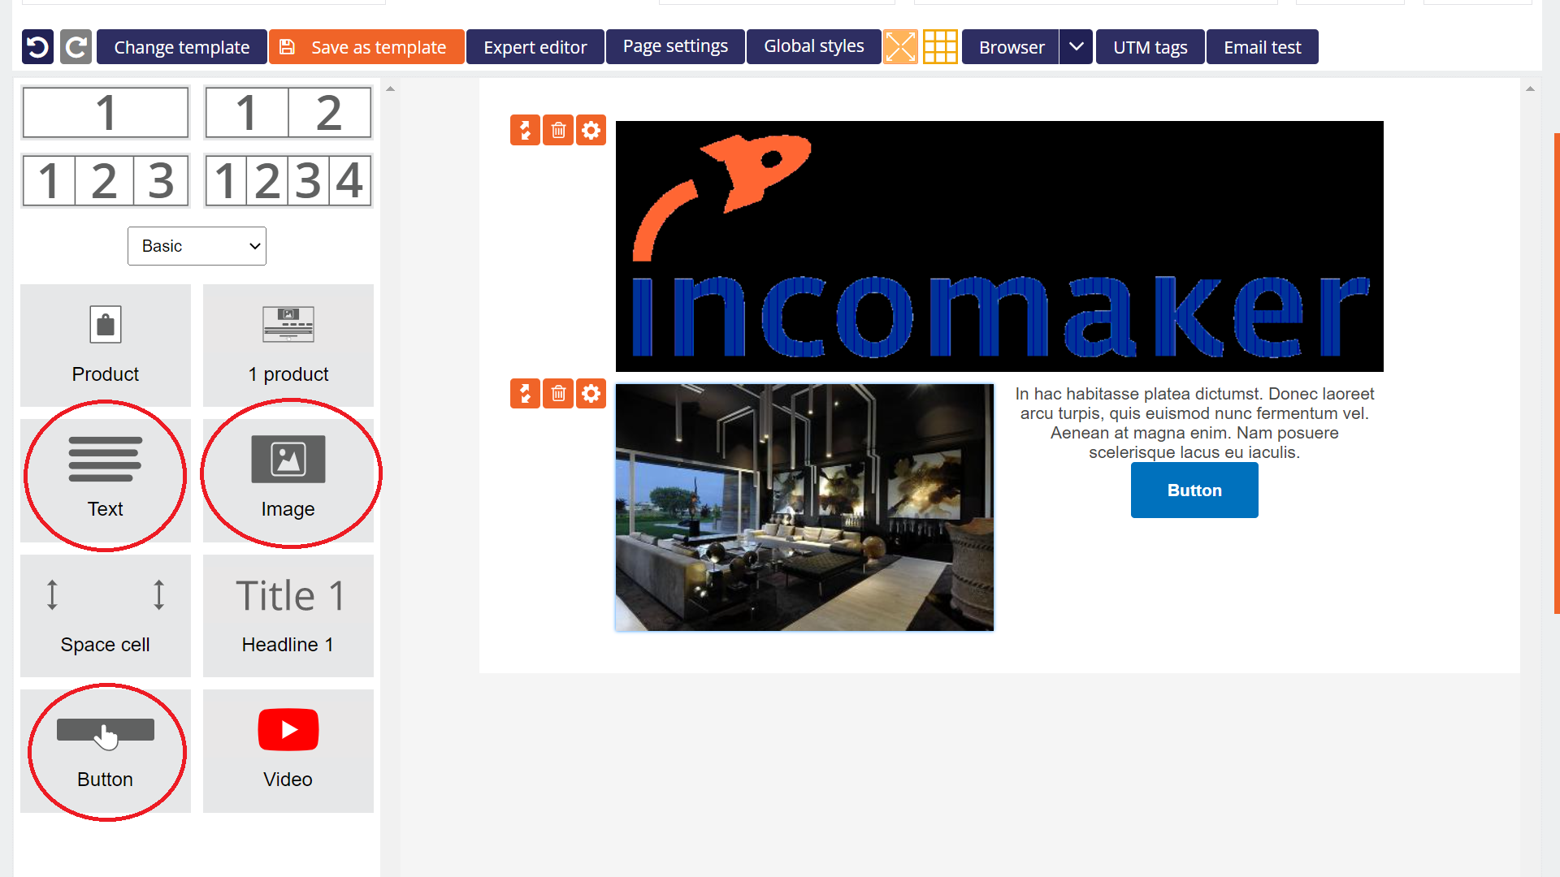Click the blue Button in the email
Viewport: 1560px width, 877px height.
pos(1194,490)
